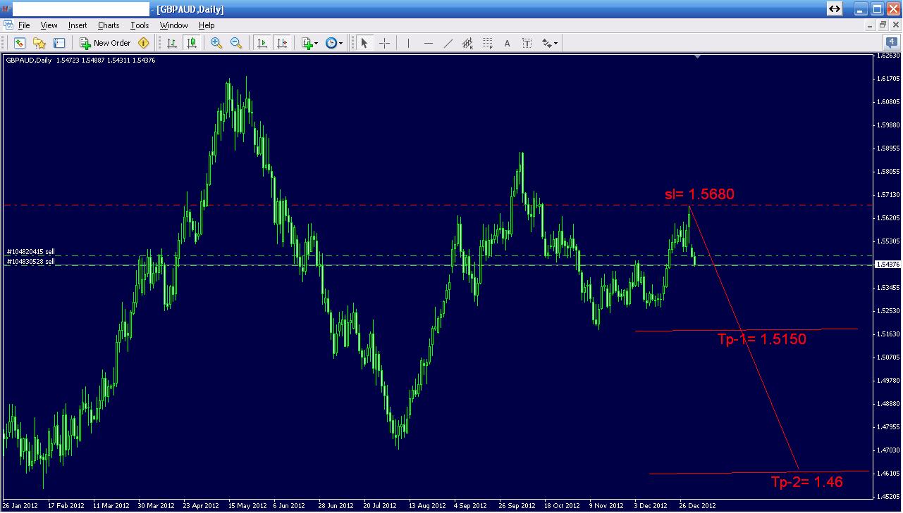This screenshot has width=903, height=513.
Task: Select the #104820415 sell order line label
Action: coord(31,251)
